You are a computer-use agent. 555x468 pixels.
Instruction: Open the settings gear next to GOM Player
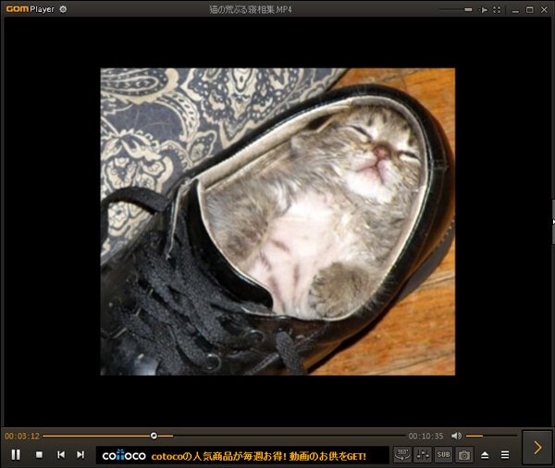click(x=63, y=9)
